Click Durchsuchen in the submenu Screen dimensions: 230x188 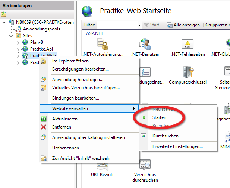(165, 136)
